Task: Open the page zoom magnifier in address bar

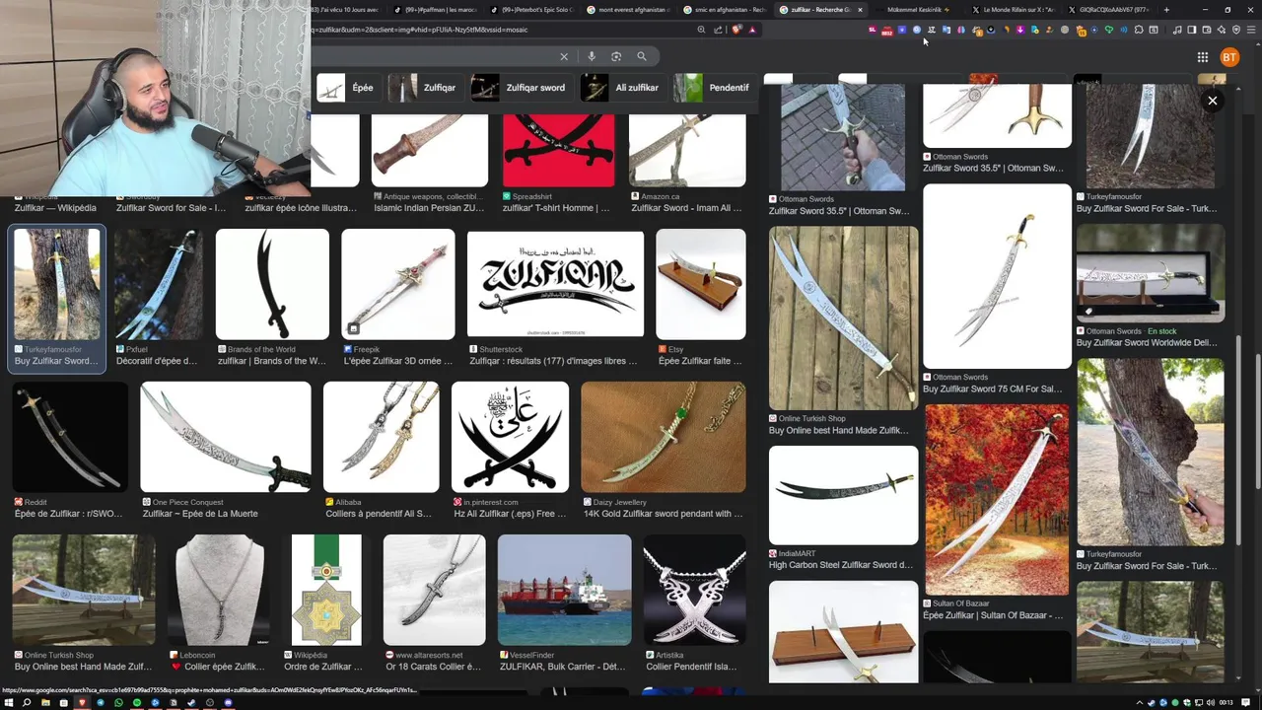Action: click(x=701, y=30)
